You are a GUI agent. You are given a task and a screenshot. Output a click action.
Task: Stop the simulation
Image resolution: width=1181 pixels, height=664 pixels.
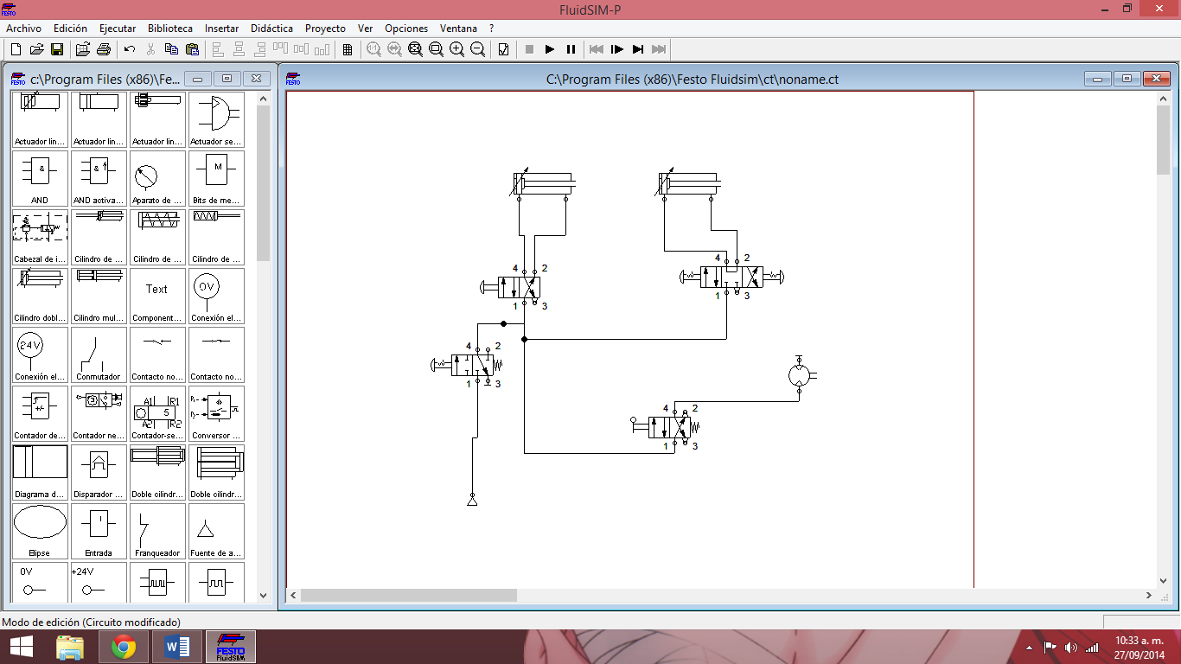coord(528,49)
